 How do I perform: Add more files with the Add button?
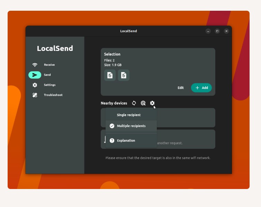pyautogui.click(x=201, y=88)
